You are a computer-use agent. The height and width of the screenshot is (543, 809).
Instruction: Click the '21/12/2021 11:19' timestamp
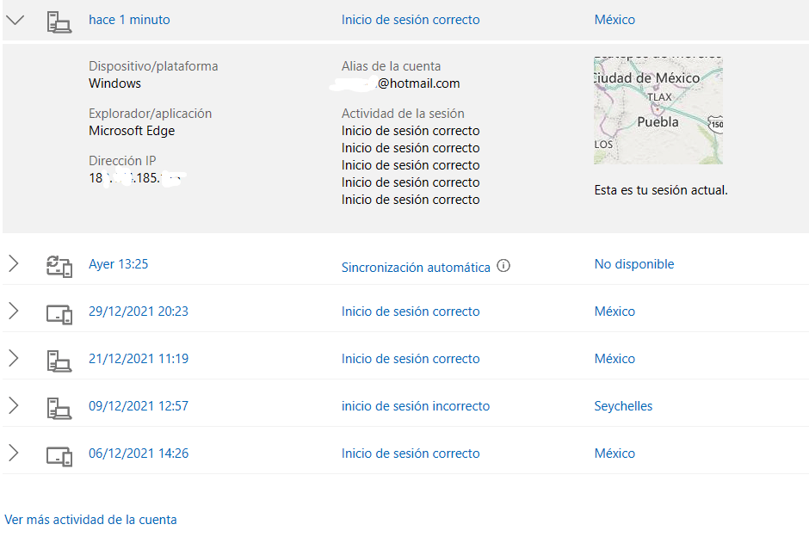tap(139, 359)
